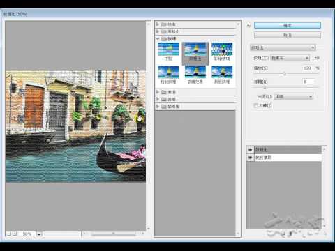Click the zoom field showing 50%

pos(27,234)
